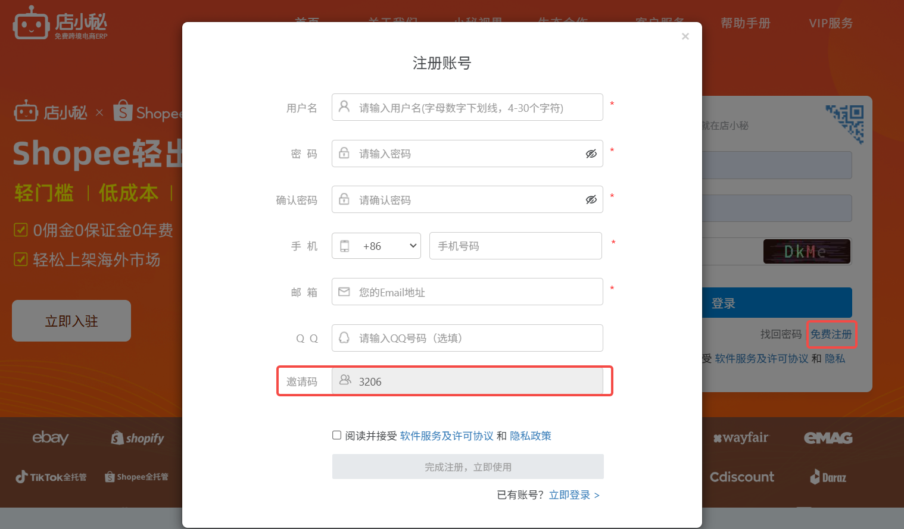Click the TikTok全托管 icon
The height and width of the screenshot is (529, 904).
coord(51,477)
